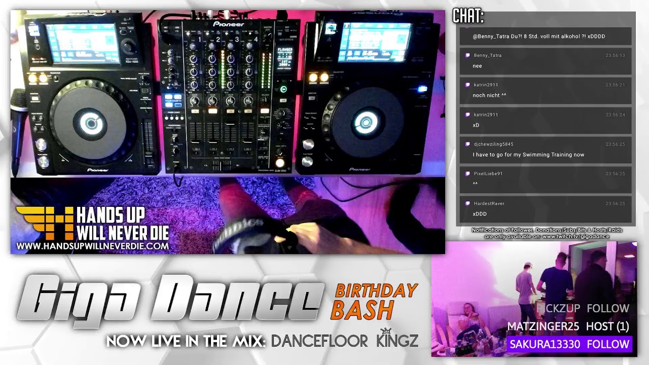Click 'DANCEFLOOR KINGZ' artist name

[x=345, y=340]
